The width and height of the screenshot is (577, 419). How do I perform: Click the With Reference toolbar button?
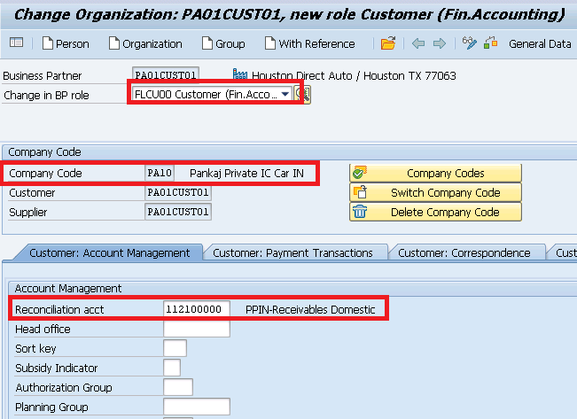click(308, 43)
